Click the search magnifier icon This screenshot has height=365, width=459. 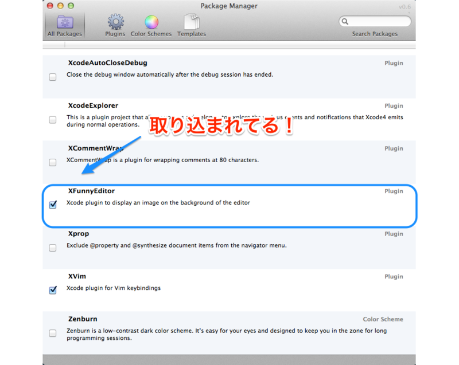(x=345, y=21)
